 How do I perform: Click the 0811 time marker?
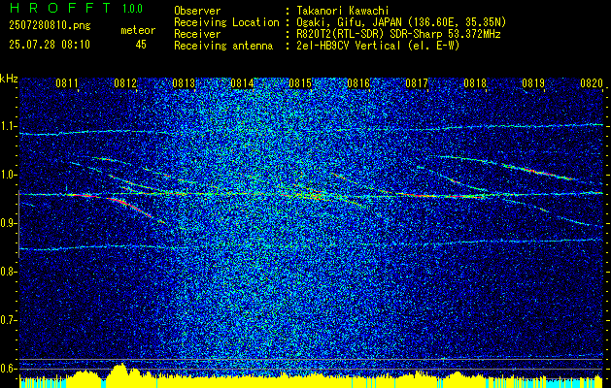67,82
